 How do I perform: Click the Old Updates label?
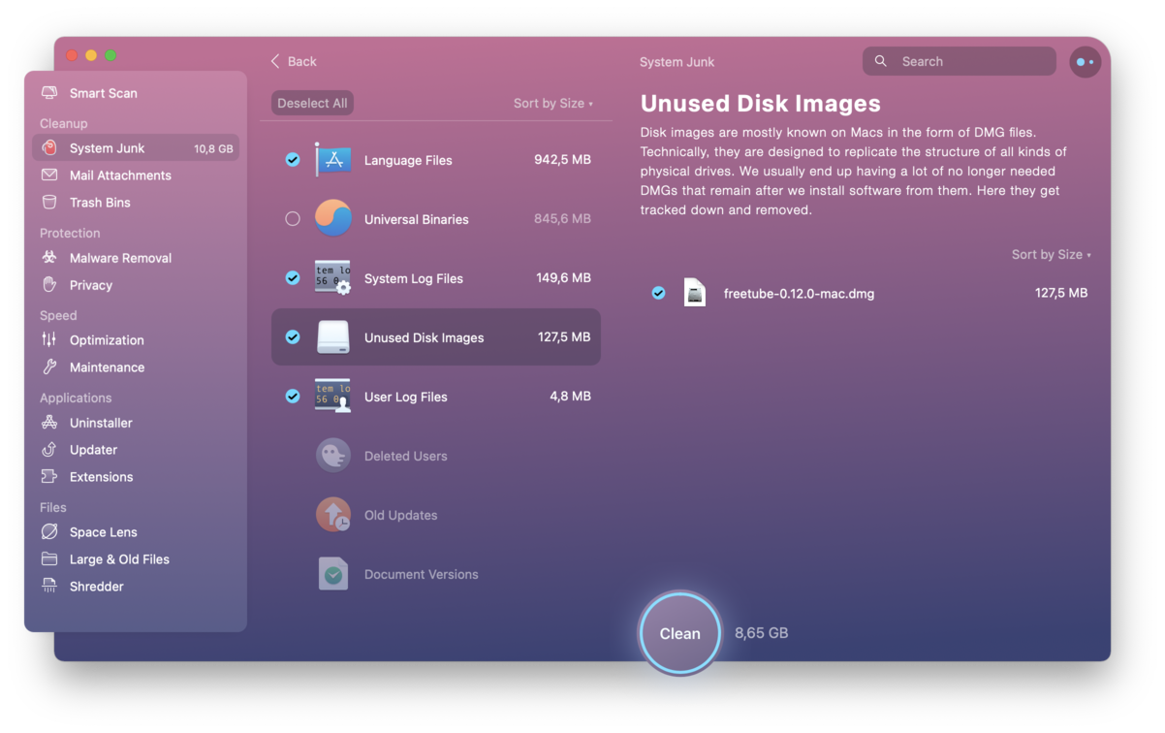[400, 515]
